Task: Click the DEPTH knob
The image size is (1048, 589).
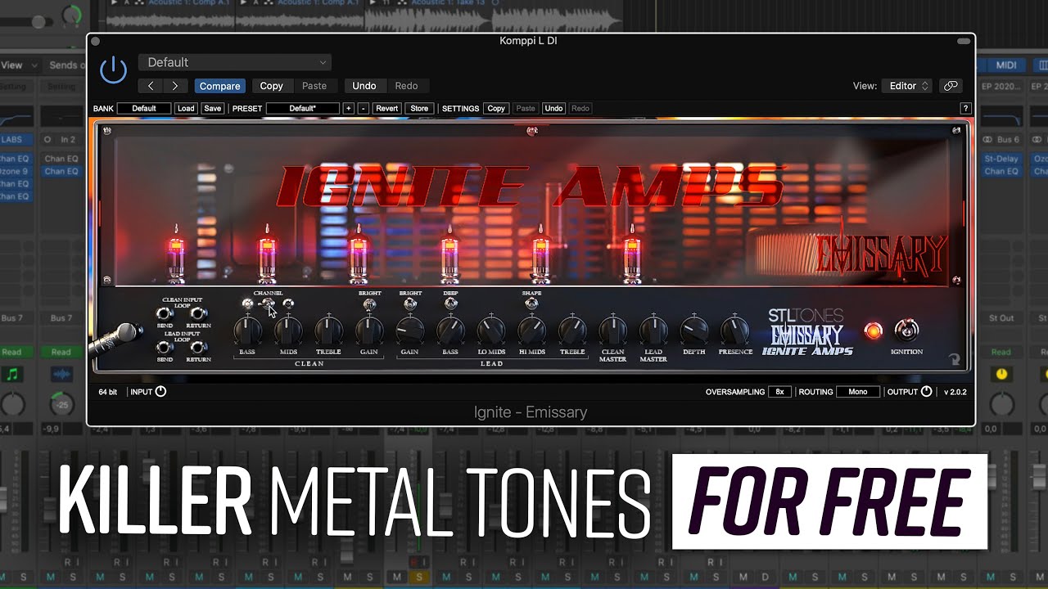Action: tap(694, 330)
